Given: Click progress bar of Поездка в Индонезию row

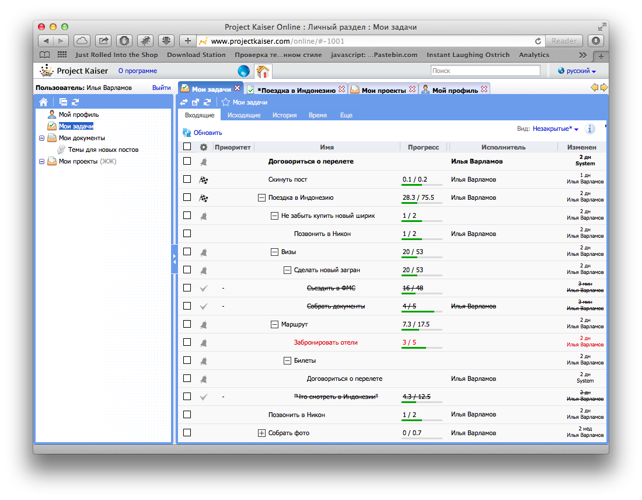Looking at the screenshot, I should (422, 203).
